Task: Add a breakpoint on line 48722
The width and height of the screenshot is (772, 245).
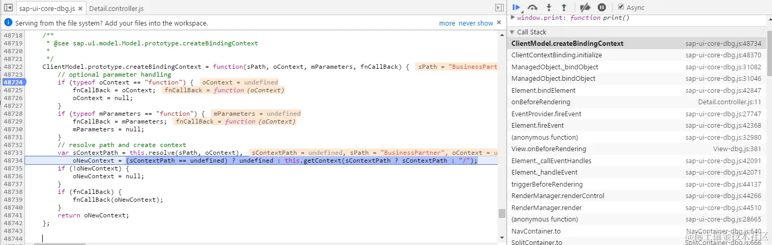Action: 13,67
